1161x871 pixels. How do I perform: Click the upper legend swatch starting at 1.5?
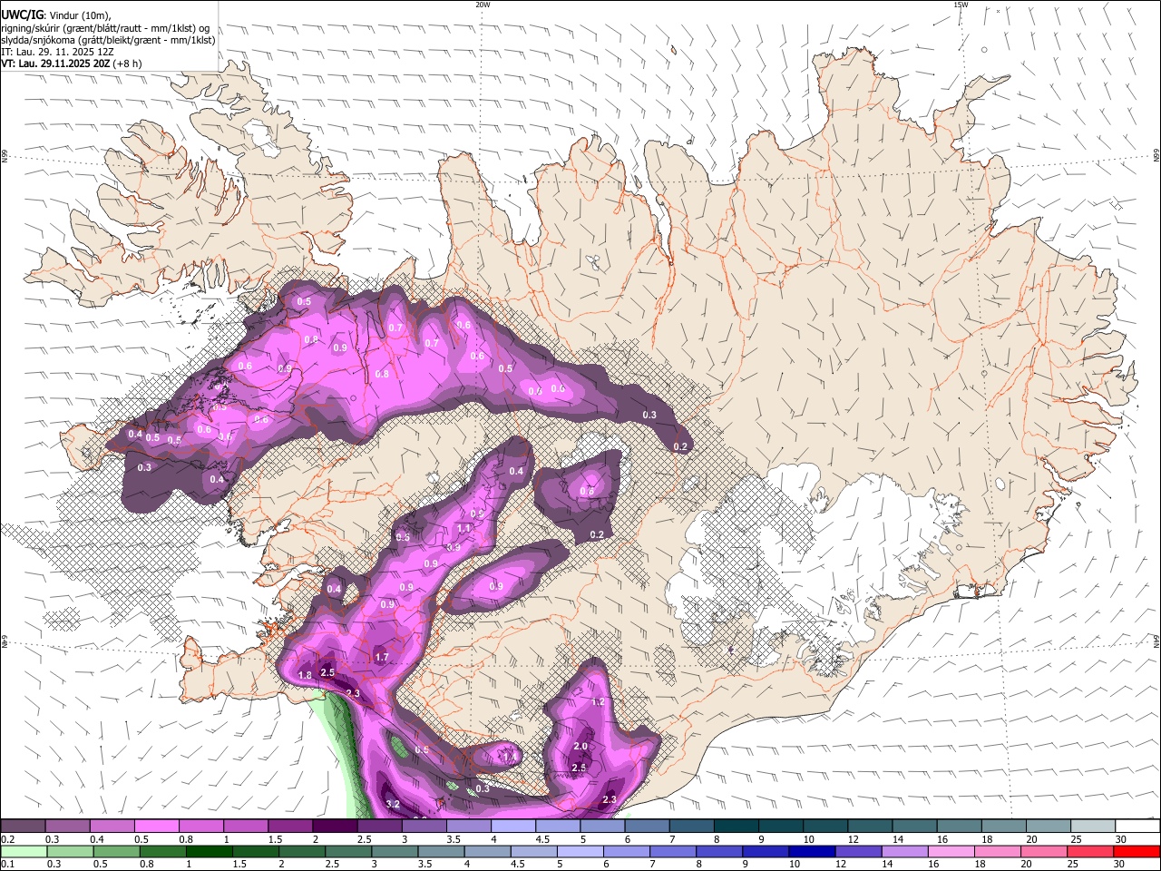pyautogui.click(x=289, y=826)
